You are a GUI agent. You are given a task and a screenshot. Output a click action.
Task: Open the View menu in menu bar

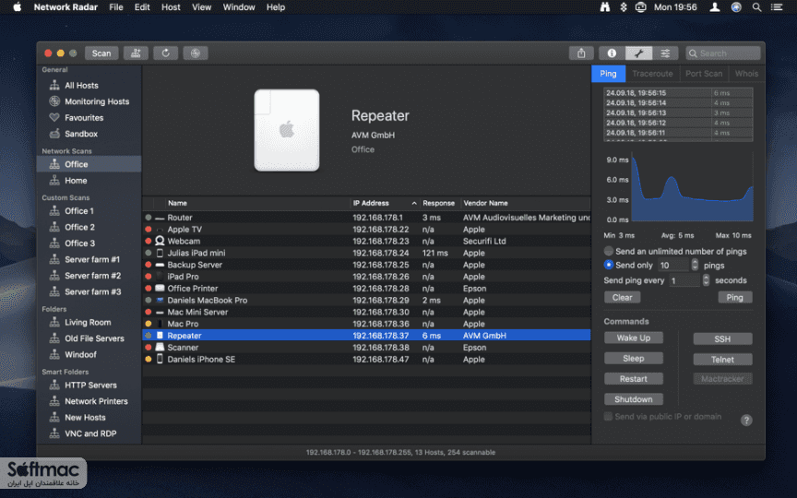pos(201,7)
